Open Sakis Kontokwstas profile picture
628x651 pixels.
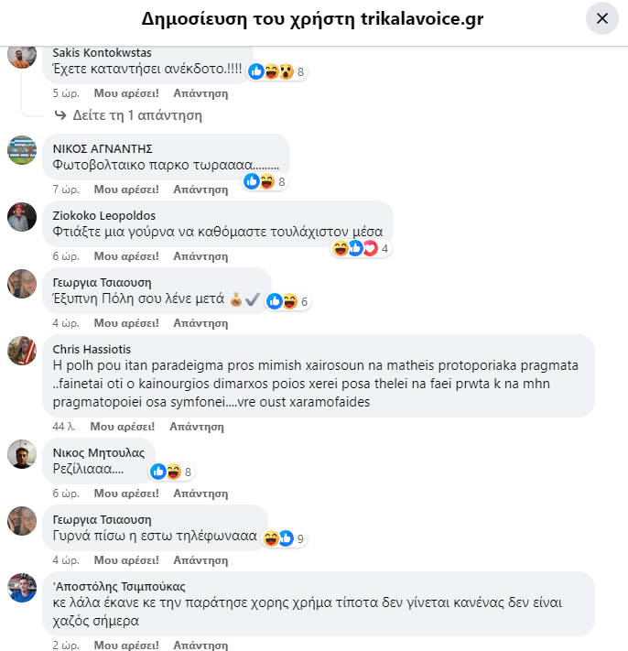(x=22, y=54)
